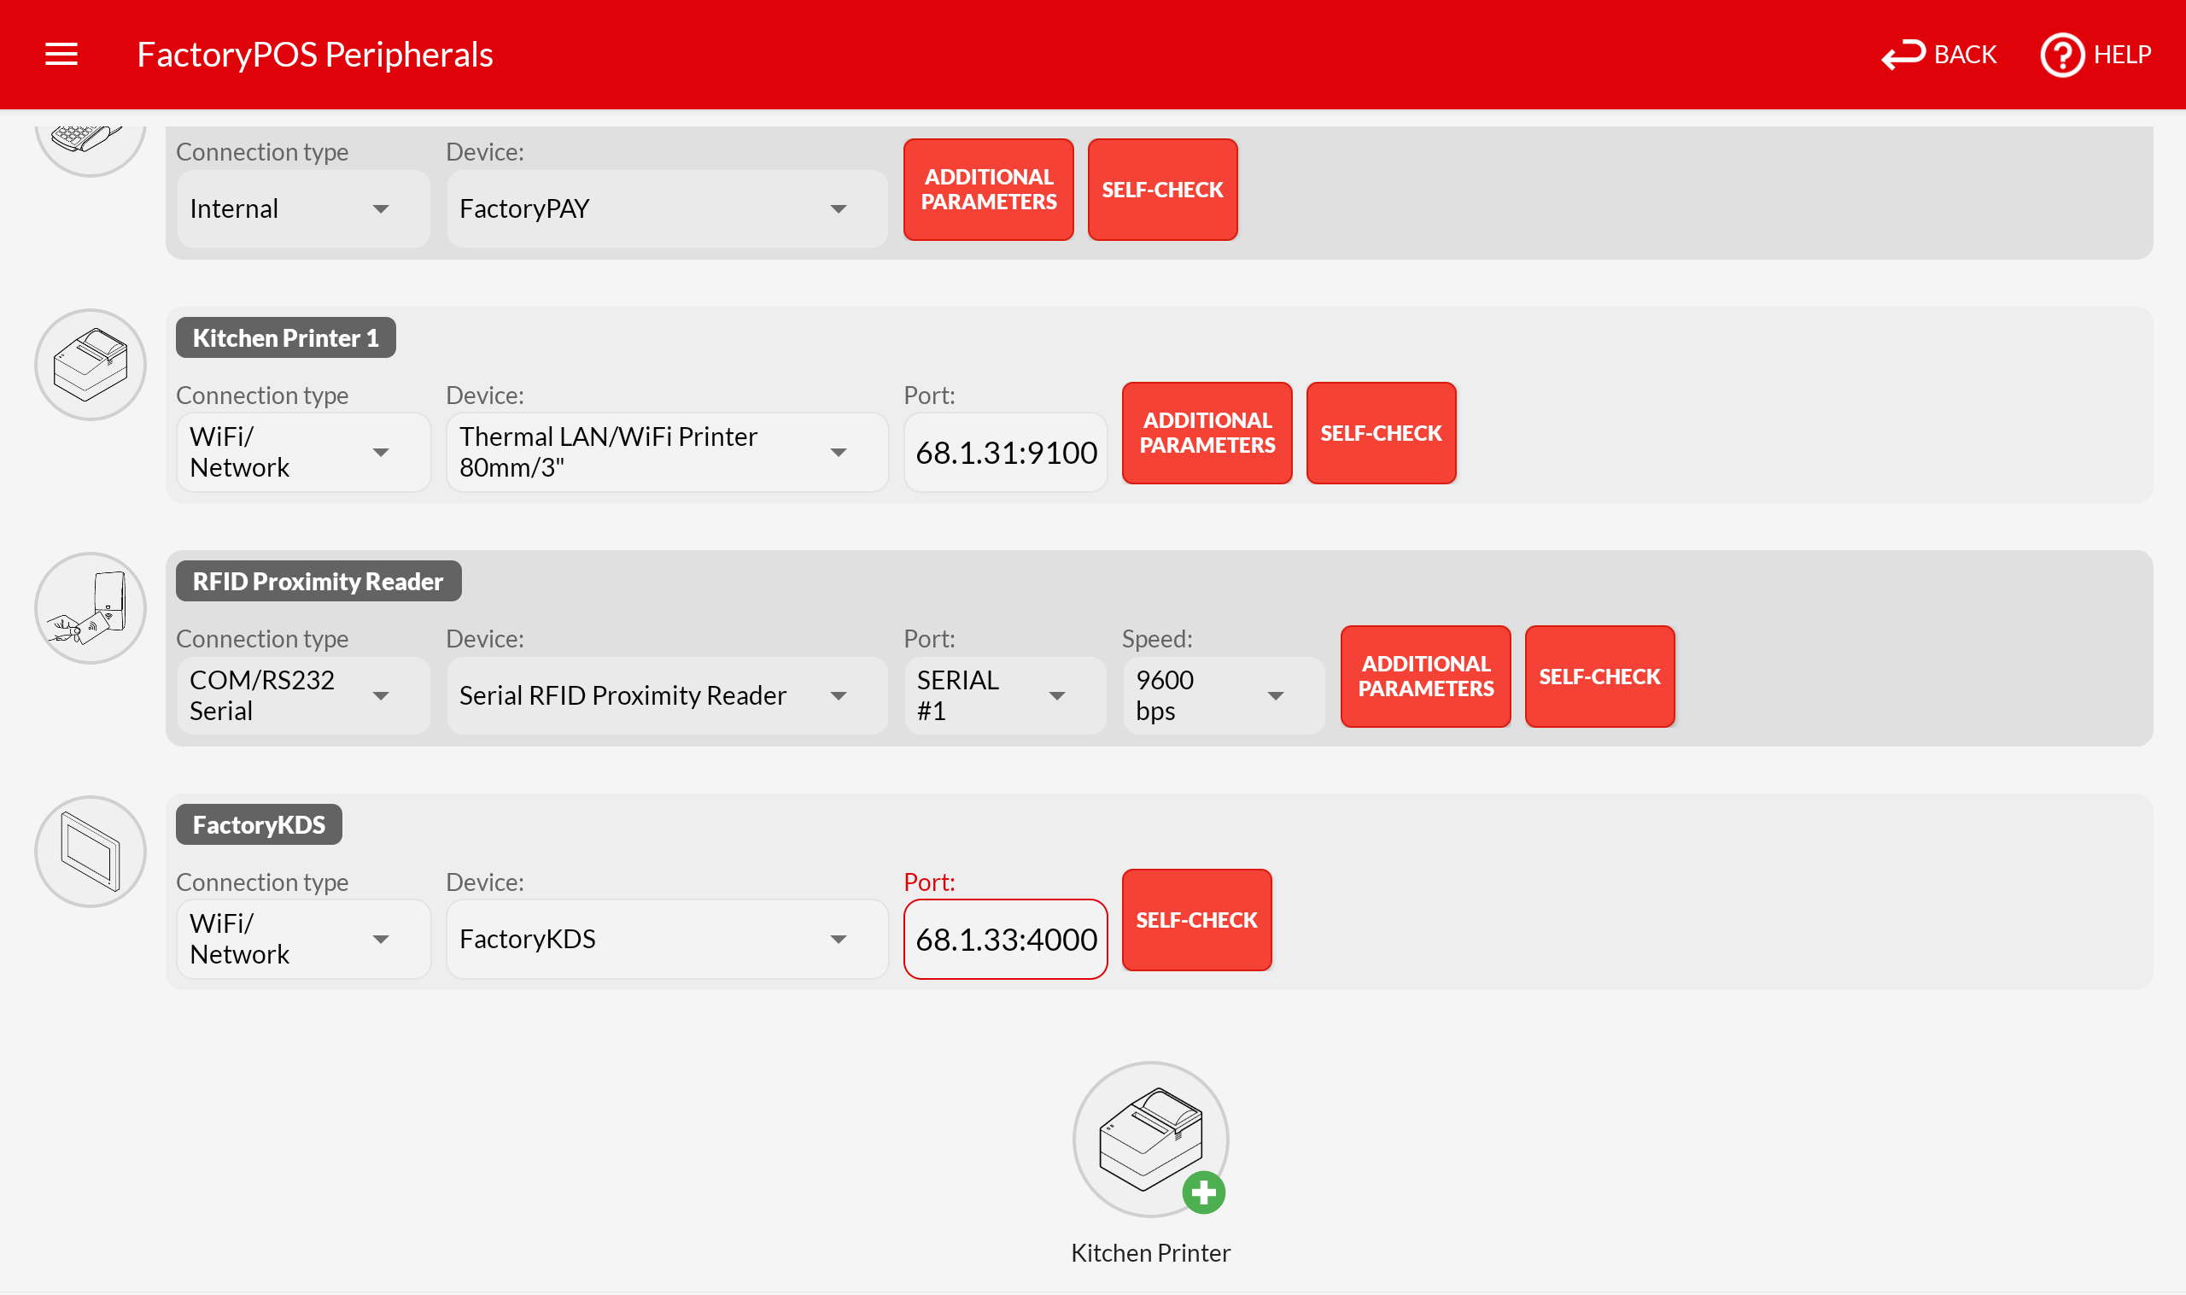
Task: Click the Kitchen Printer 1 device icon
Action: pos(90,365)
